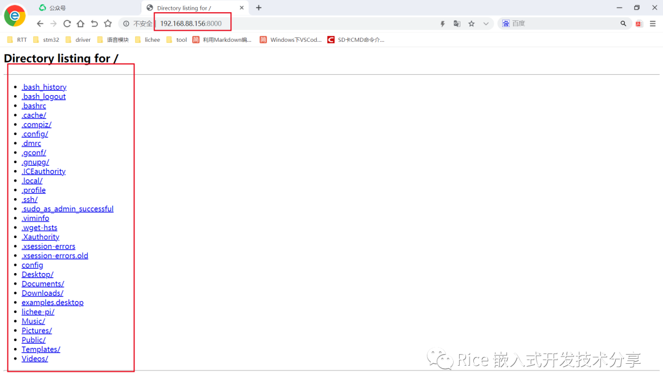Open the .compiz/ directory link

(x=36, y=125)
